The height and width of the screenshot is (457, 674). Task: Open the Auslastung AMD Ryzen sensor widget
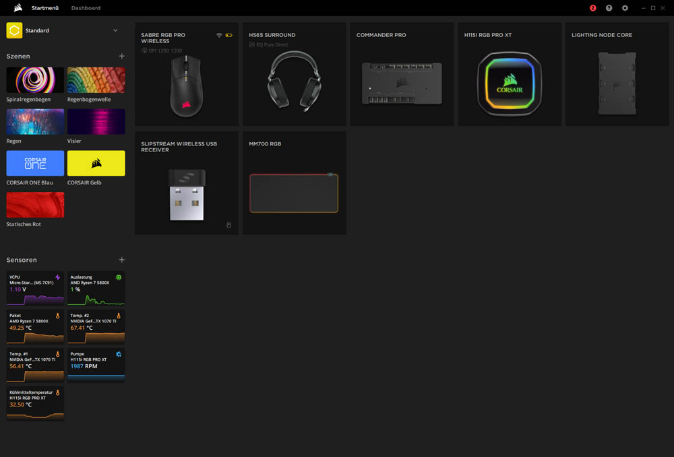point(96,288)
